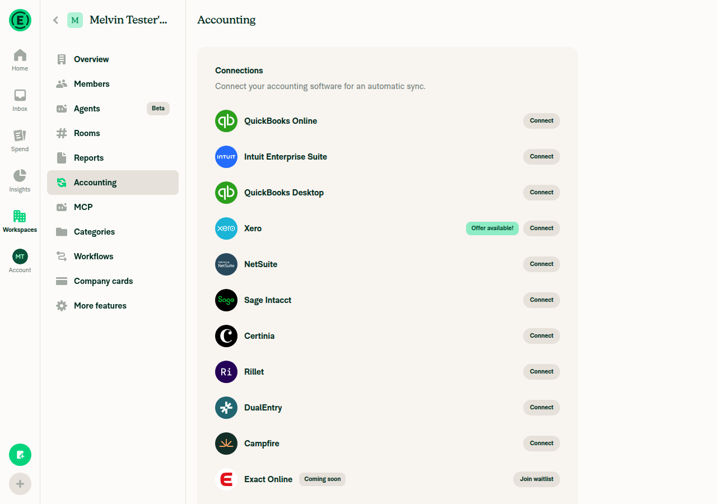Viewport: 717px width, 504px height.
Task: Click the NetSuite logo
Action: (226, 264)
